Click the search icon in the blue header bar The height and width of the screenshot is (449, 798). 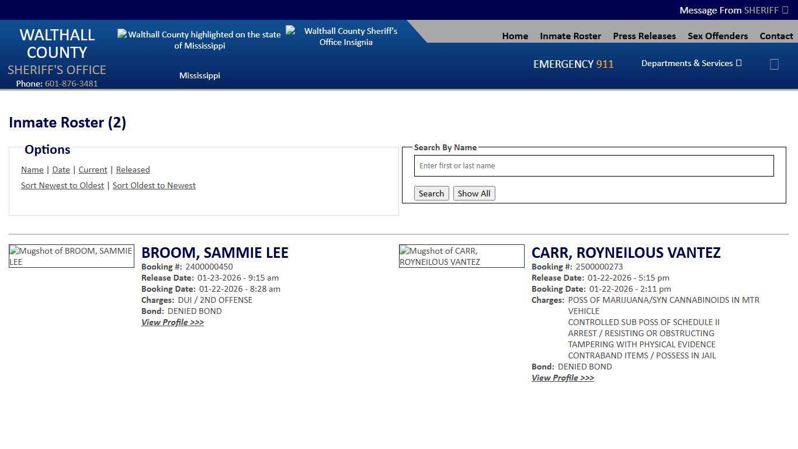coord(774,64)
